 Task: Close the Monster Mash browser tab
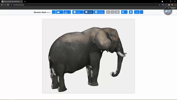[21, 2]
